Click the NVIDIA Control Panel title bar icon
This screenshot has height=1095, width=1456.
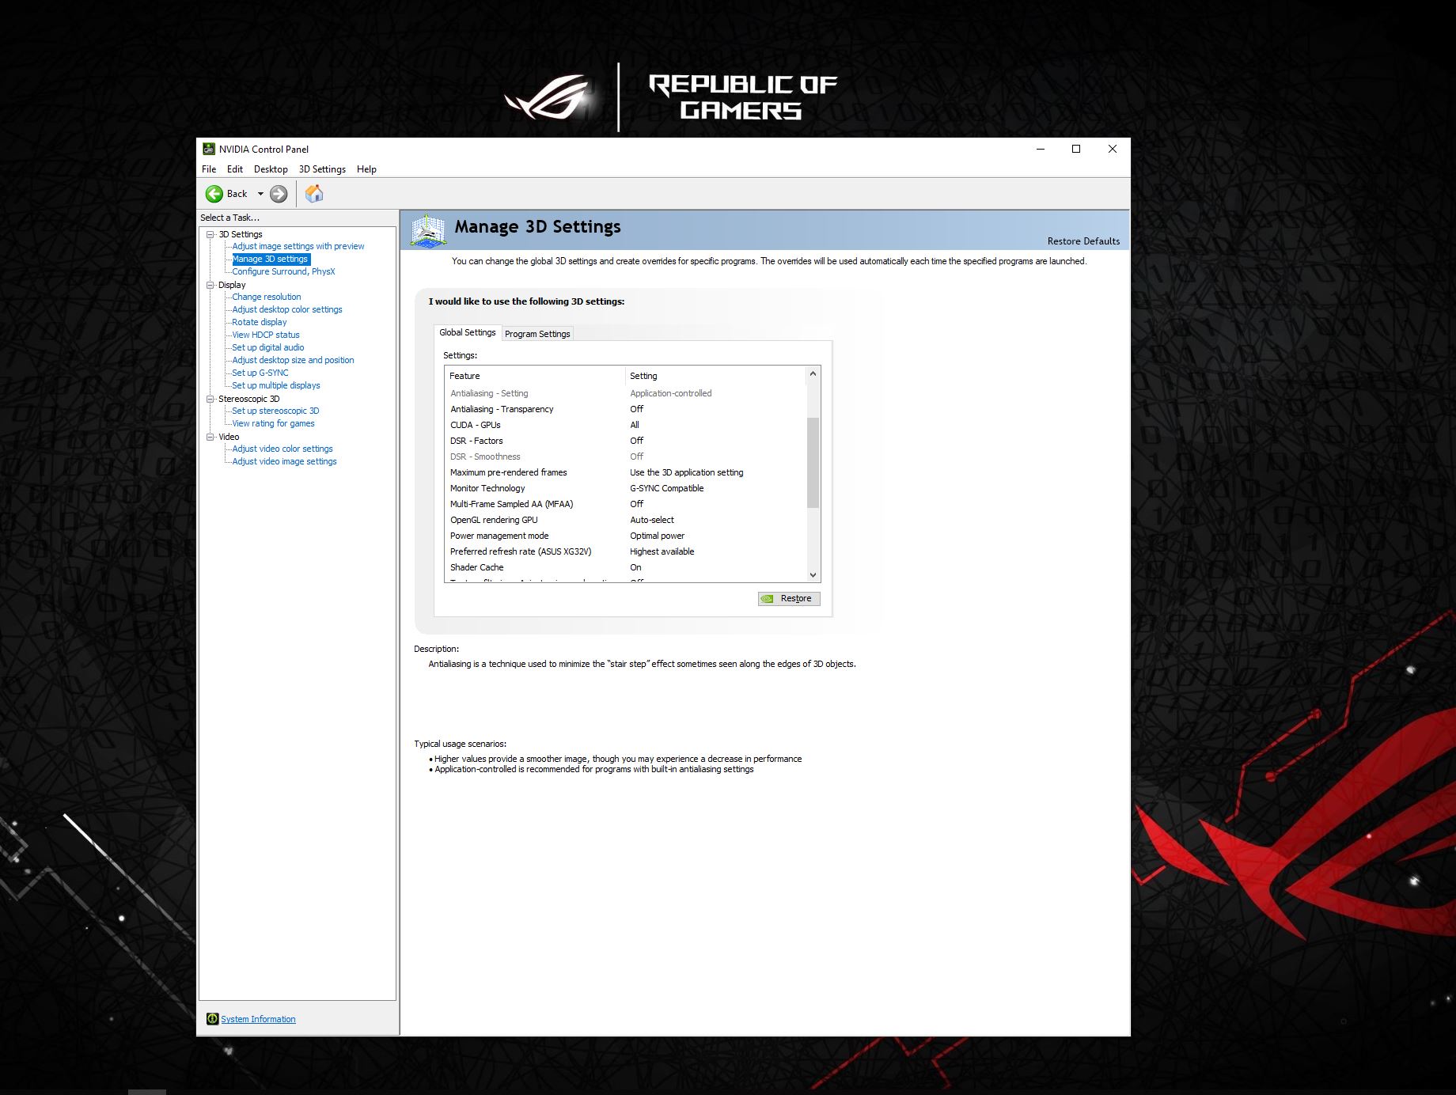click(209, 149)
